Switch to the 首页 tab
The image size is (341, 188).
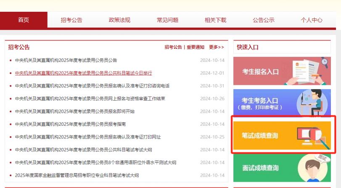(24, 20)
